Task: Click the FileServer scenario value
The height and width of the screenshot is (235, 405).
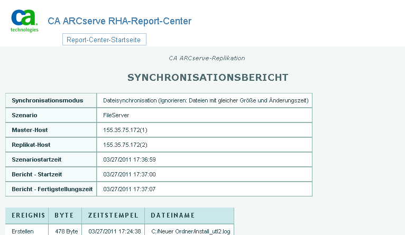Action: click(x=116, y=115)
